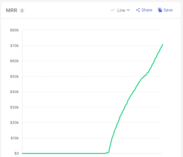Open the Line chart type dropdown
Screen dimensions: 183x157
(x=120, y=10)
